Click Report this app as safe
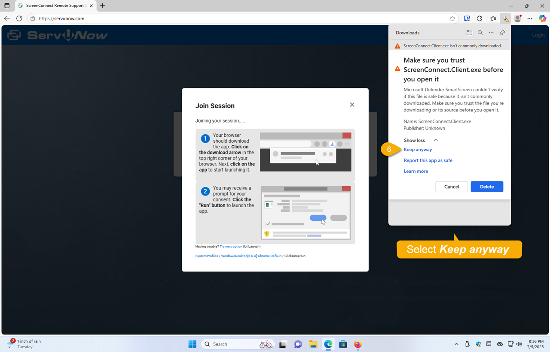Image resolution: width=550 pixels, height=352 pixels. click(x=428, y=160)
